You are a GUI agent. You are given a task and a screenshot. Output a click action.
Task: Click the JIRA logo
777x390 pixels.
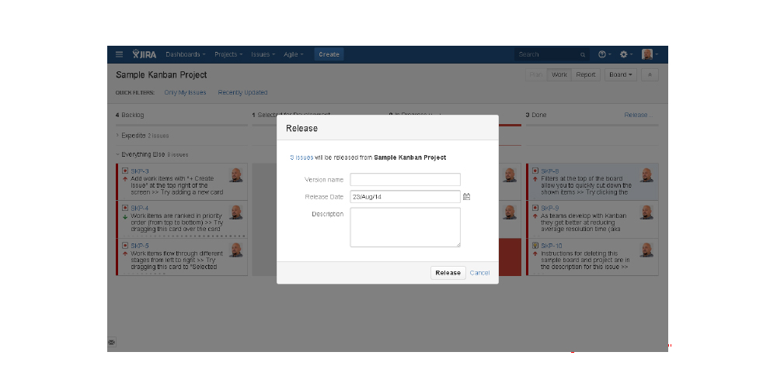(x=145, y=54)
